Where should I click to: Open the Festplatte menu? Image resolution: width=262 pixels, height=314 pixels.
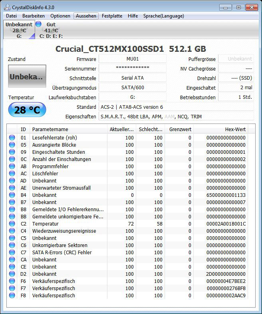click(112, 16)
